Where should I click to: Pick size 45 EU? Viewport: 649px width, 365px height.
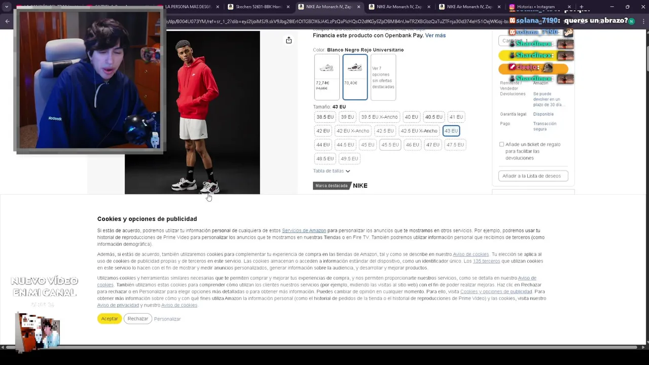pos(368,145)
